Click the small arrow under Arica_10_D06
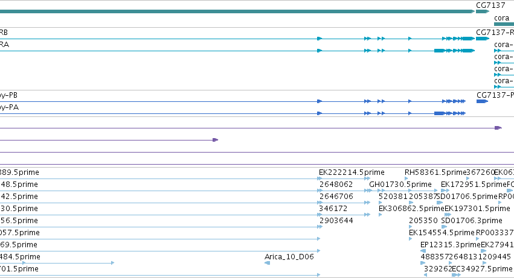The image size is (514, 278). (x=267, y=263)
